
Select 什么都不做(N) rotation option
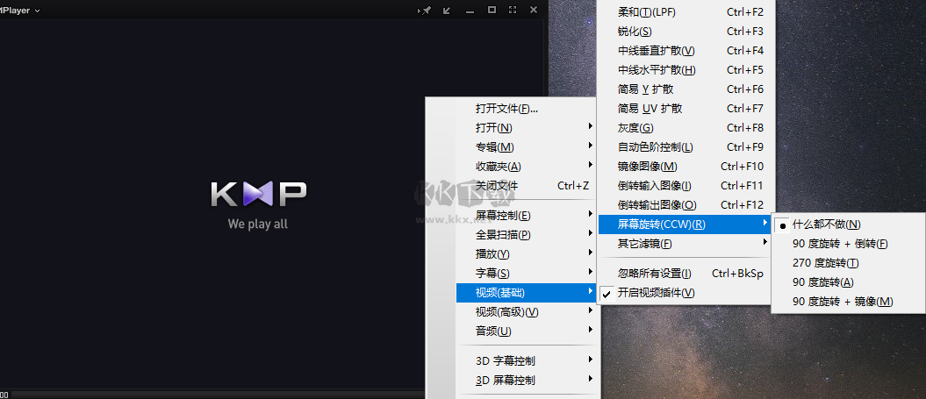pyautogui.click(x=826, y=224)
